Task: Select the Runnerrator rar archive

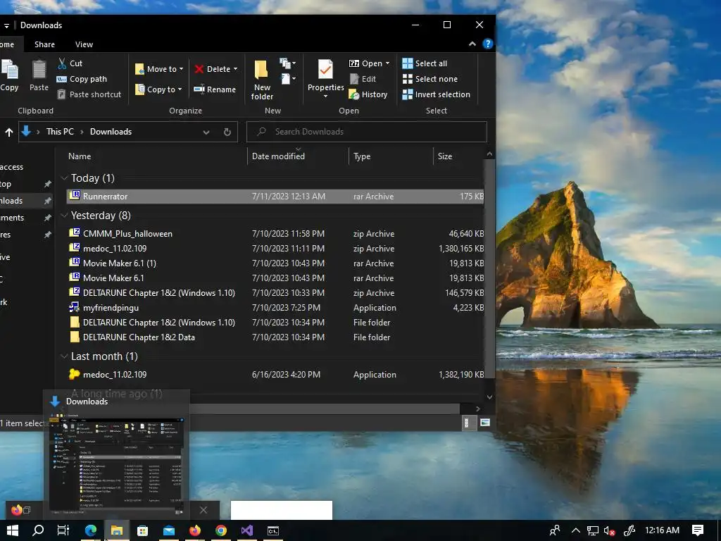Action: [275, 197]
